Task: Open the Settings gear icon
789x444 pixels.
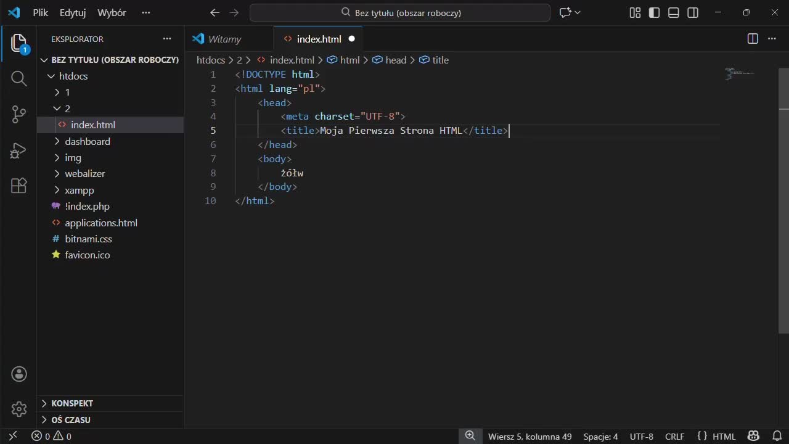Action: (18, 409)
